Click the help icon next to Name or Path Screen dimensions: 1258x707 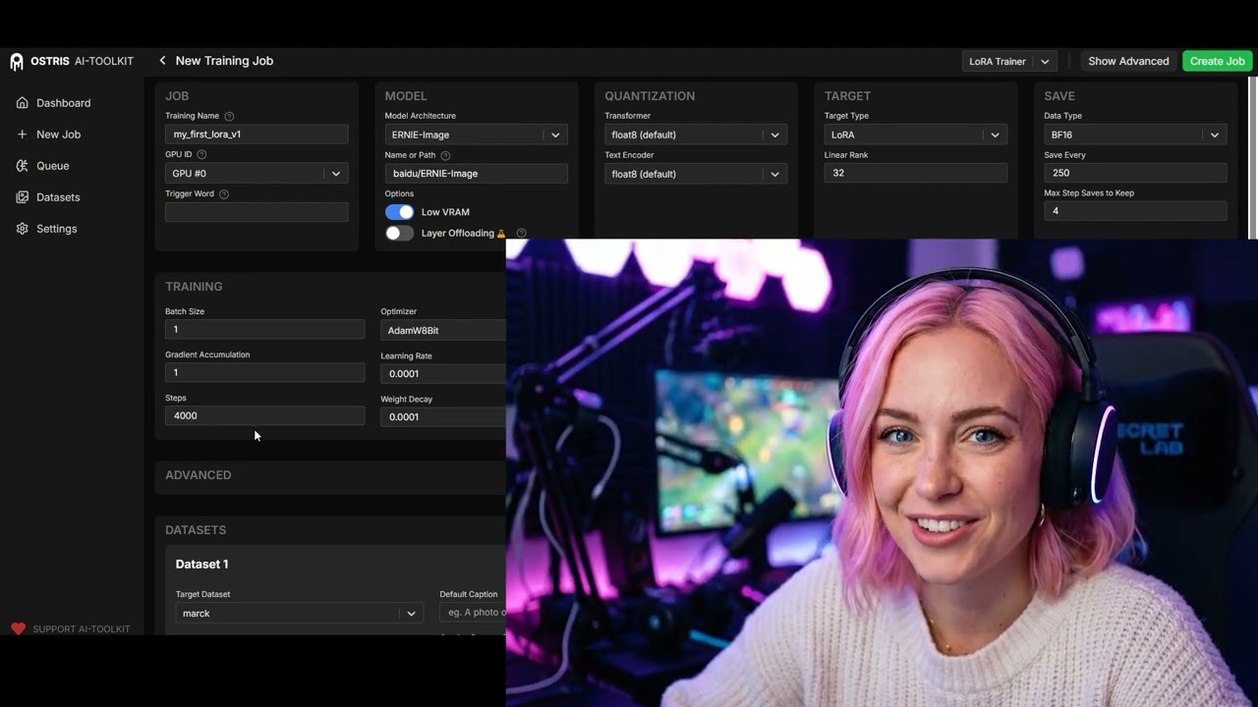point(445,155)
